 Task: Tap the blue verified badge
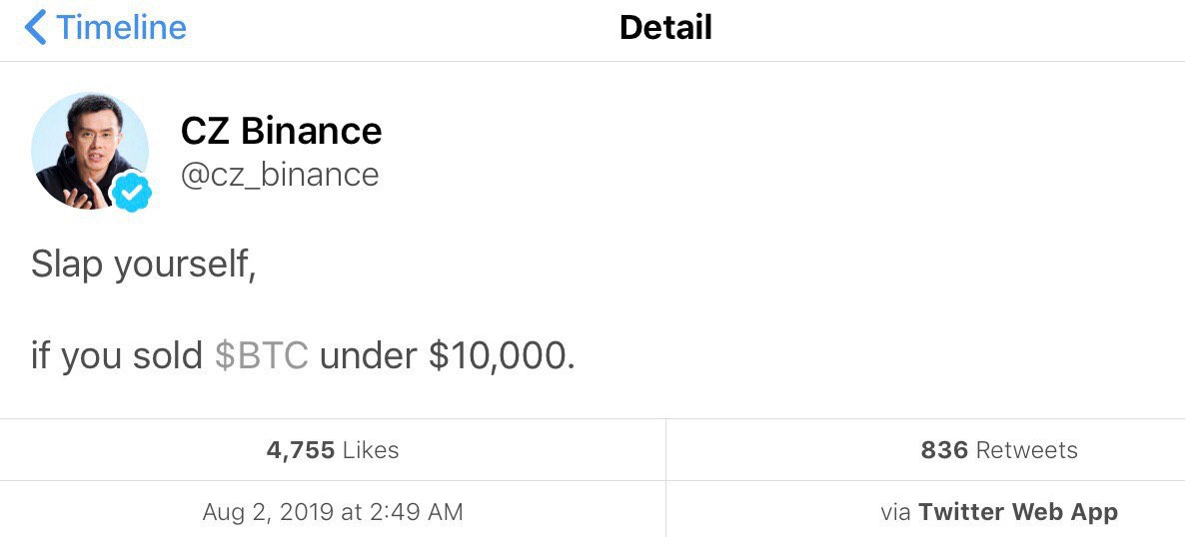tap(130, 191)
